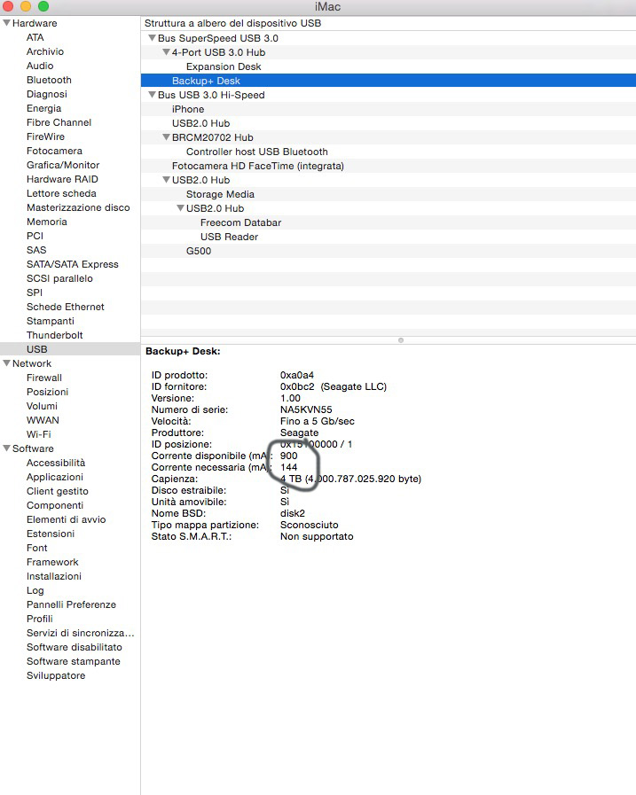
Task: Select Thunderbolt hardware category
Action: (x=55, y=336)
